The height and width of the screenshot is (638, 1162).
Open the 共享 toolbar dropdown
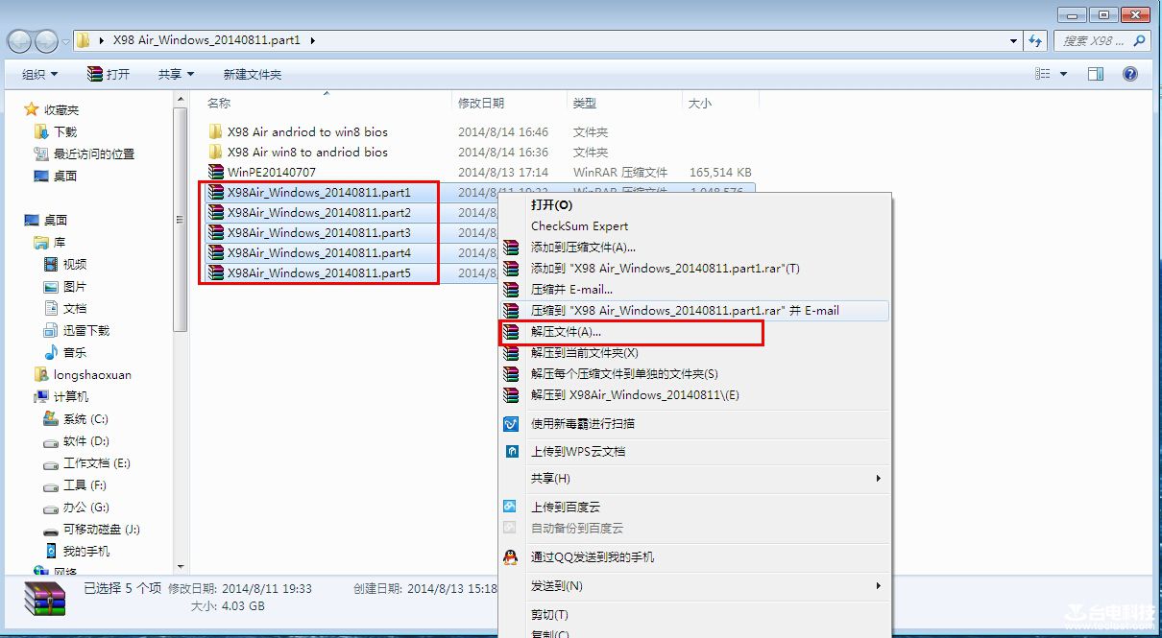[176, 74]
